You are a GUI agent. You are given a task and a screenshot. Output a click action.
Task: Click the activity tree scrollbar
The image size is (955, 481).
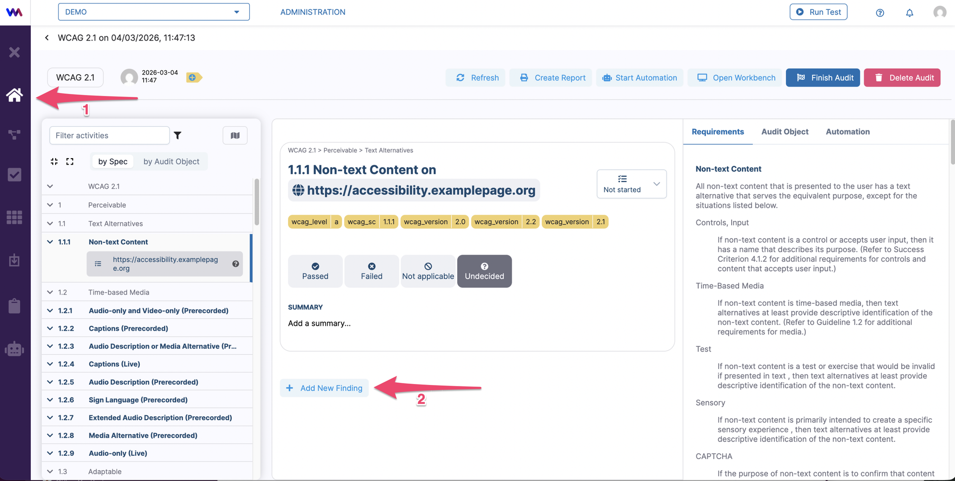coord(257,202)
